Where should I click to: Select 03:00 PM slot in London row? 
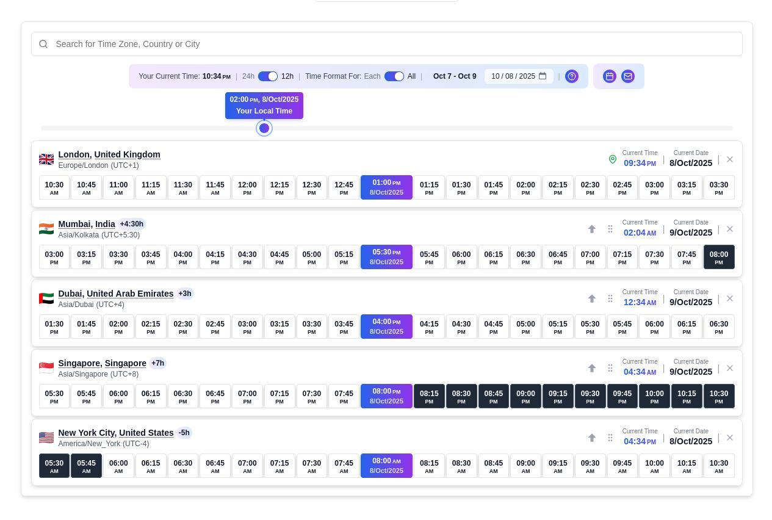point(654,187)
